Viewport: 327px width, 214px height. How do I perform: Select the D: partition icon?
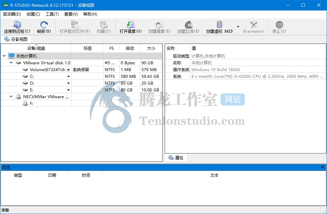click(25, 83)
